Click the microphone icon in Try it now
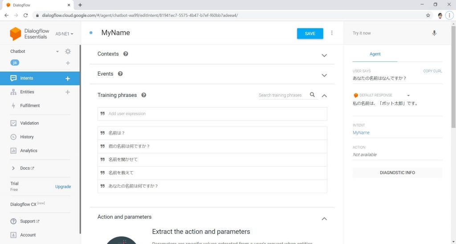The height and width of the screenshot is (244, 456). [434, 33]
